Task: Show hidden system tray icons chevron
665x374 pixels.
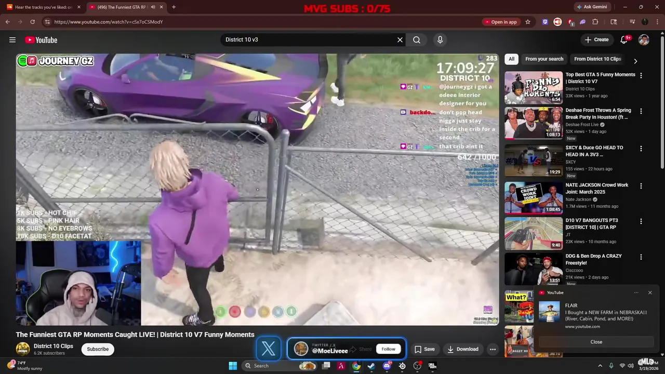Action: tap(600, 366)
